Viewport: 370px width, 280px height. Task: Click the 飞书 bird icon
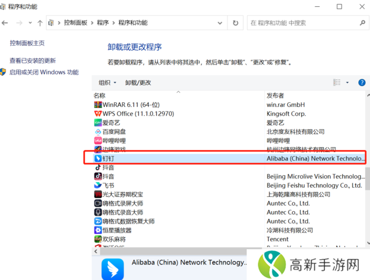(x=97, y=185)
